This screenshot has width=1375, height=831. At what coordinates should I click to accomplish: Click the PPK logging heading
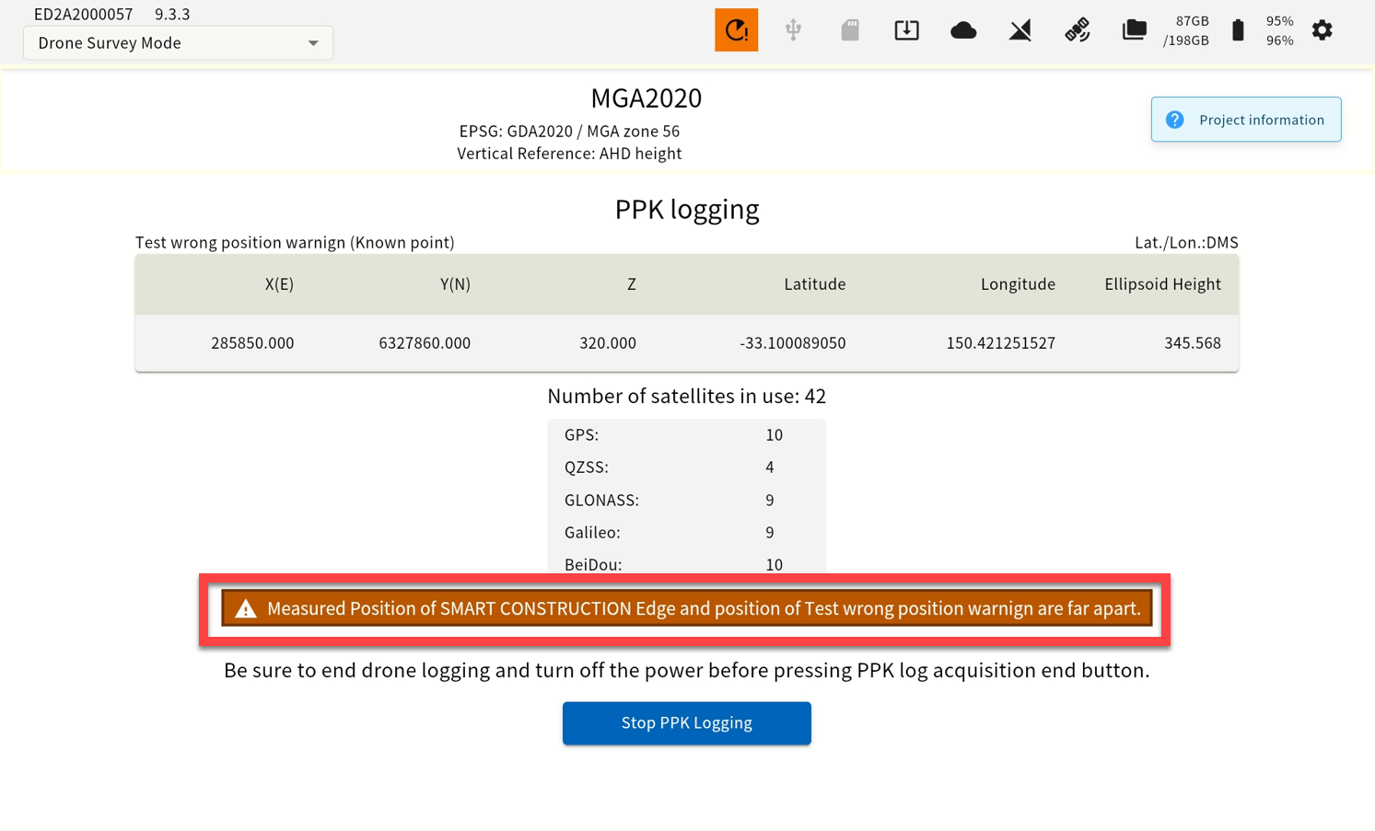click(x=687, y=210)
